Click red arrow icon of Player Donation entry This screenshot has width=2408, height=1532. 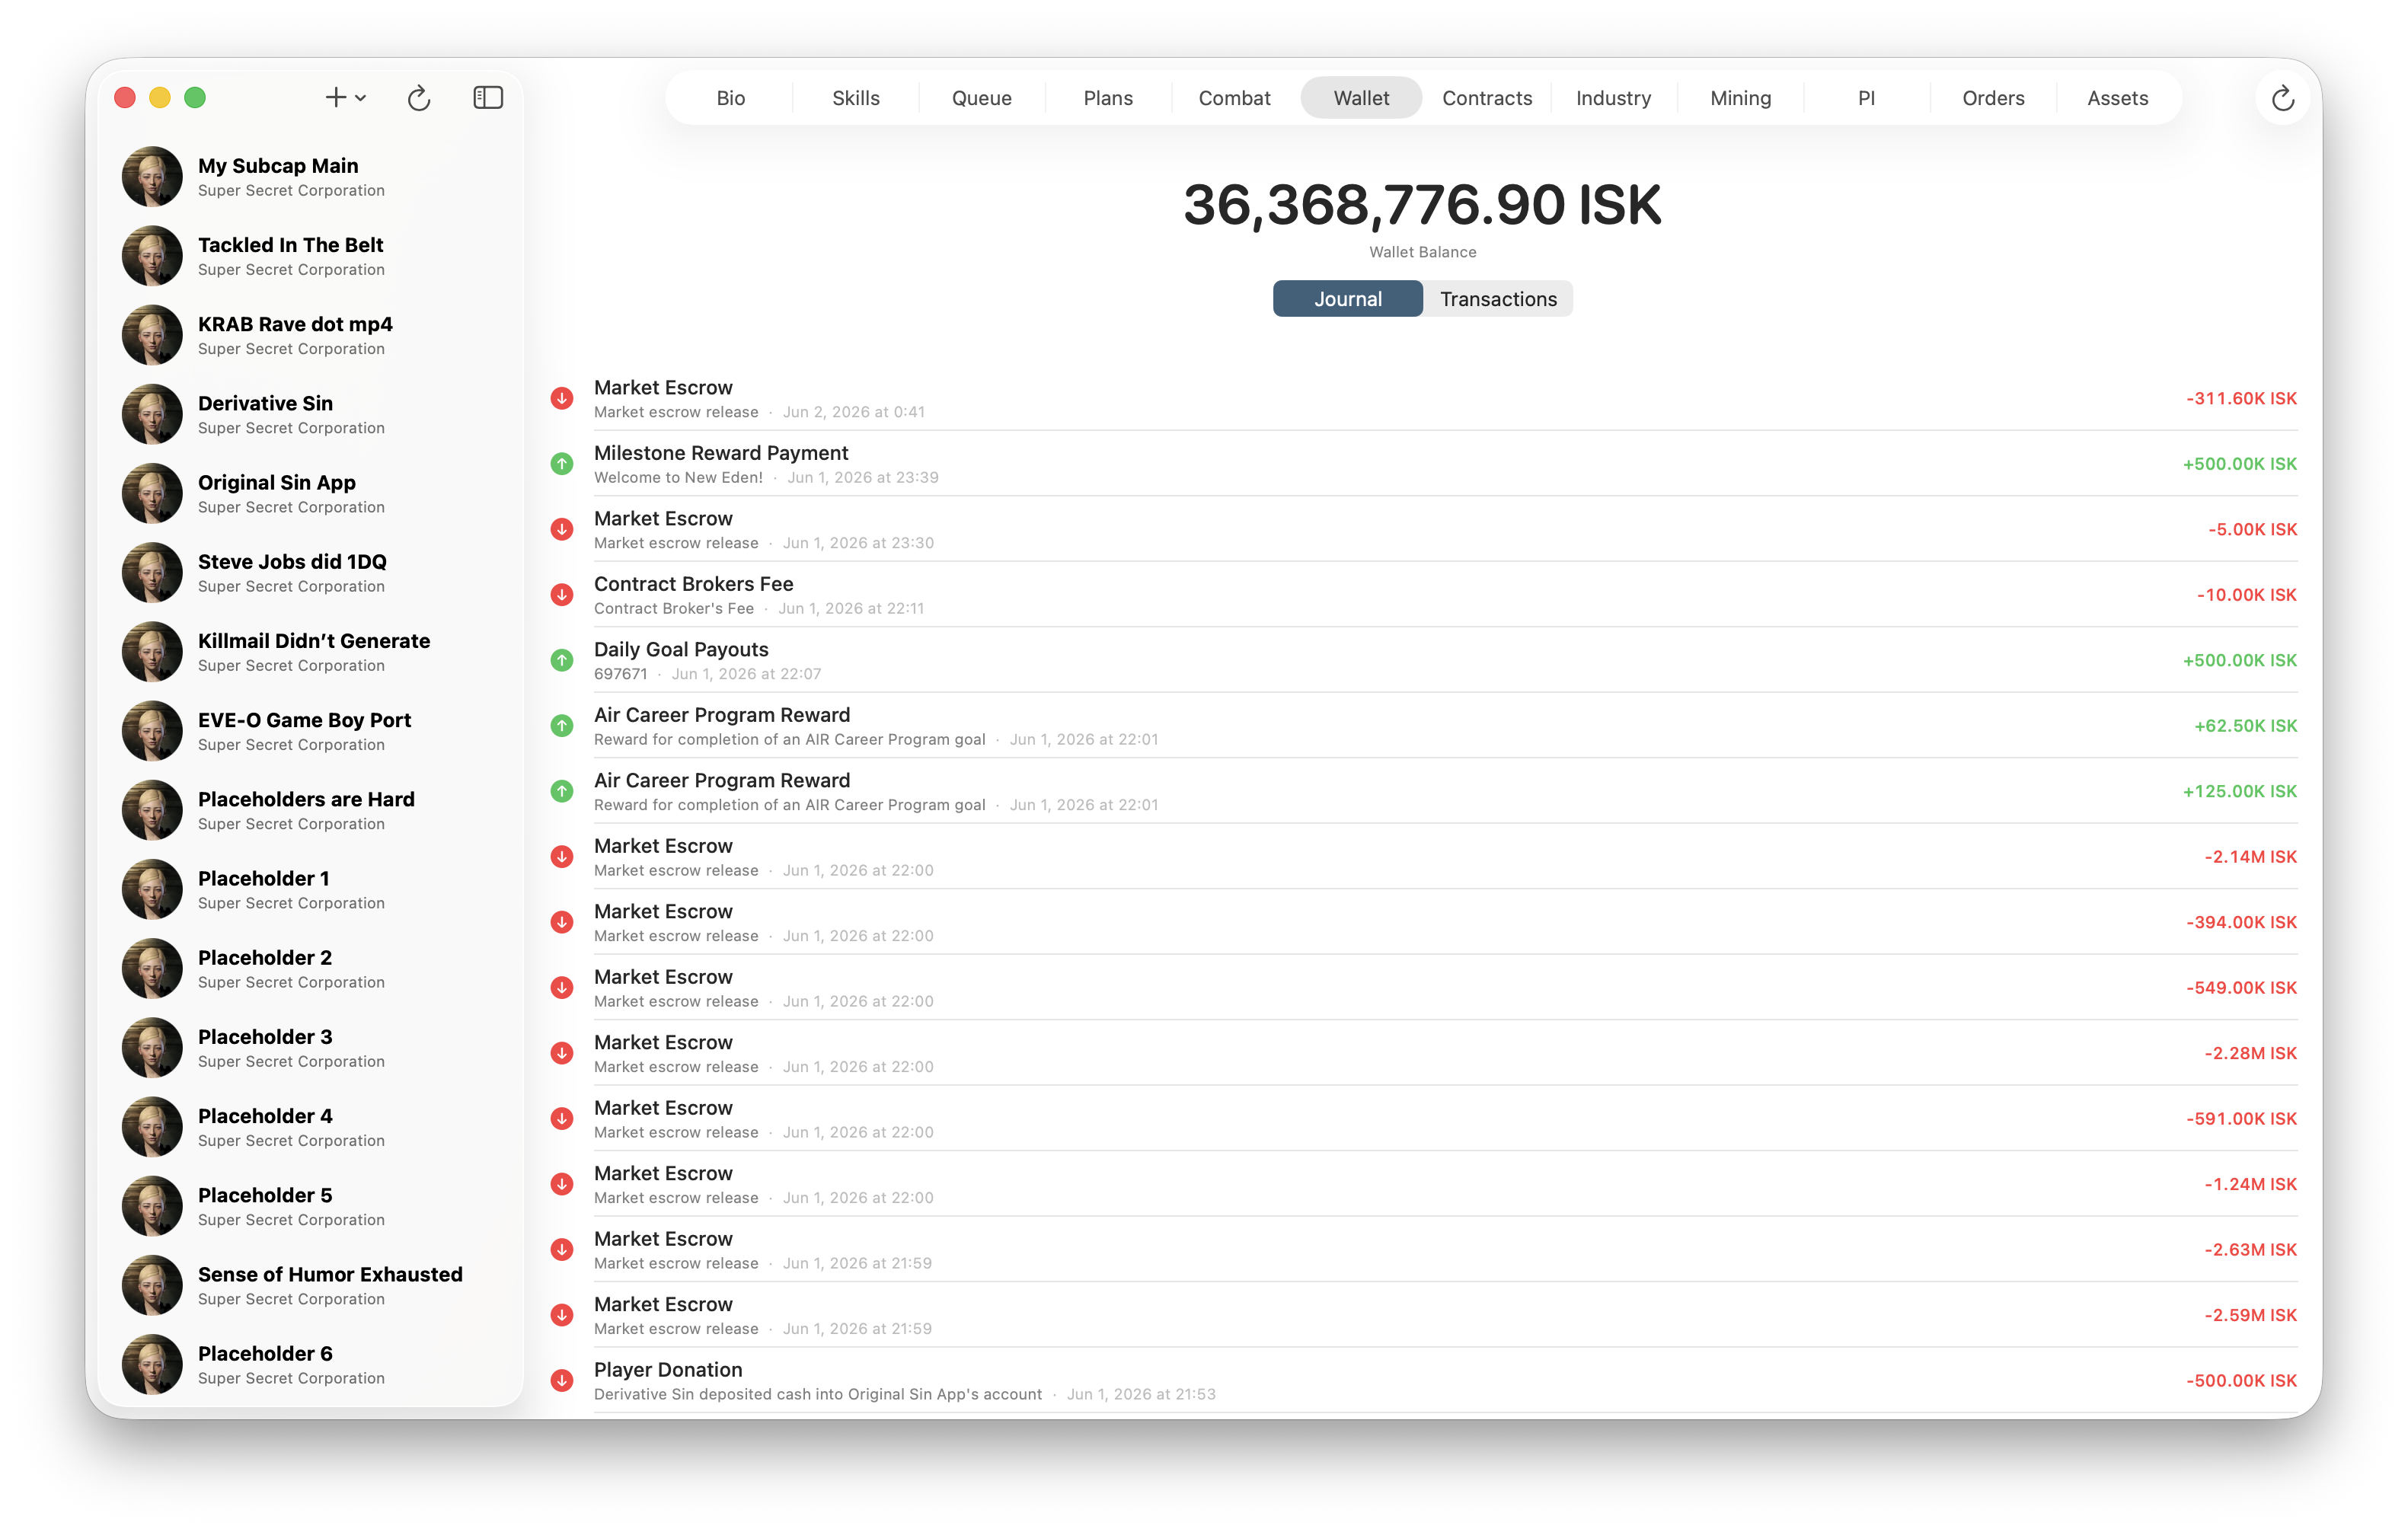pos(562,1381)
